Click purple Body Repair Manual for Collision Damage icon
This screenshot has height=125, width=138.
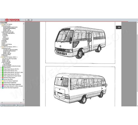pyautogui.click(x=3, y=86)
